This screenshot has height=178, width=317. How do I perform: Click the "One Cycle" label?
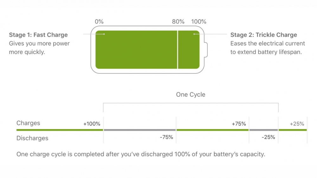(x=191, y=95)
